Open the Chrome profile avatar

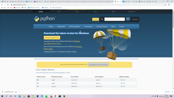click(x=169, y=5)
